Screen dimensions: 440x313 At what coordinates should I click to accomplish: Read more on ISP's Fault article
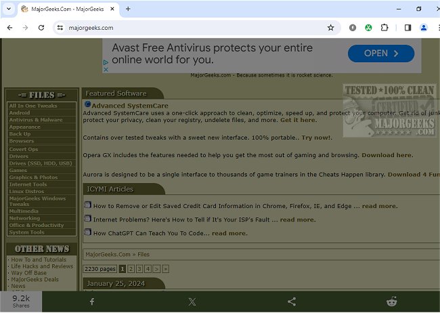(x=297, y=220)
